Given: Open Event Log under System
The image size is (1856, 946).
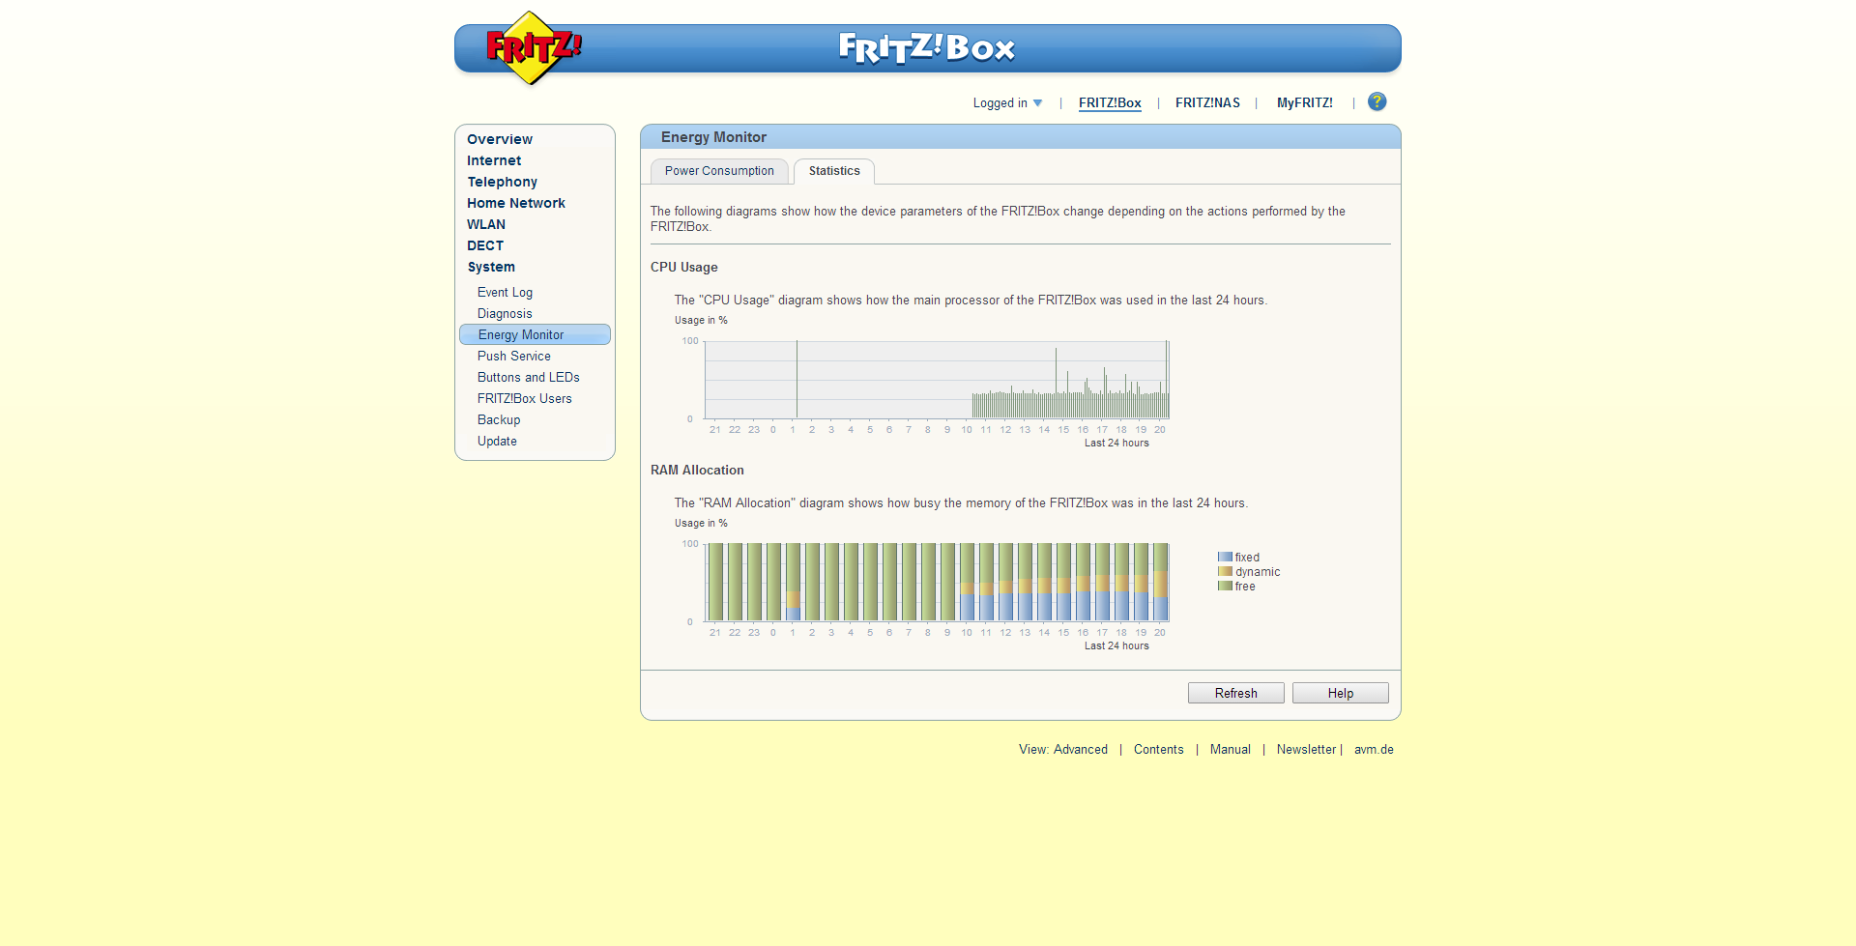Looking at the screenshot, I should (505, 292).
